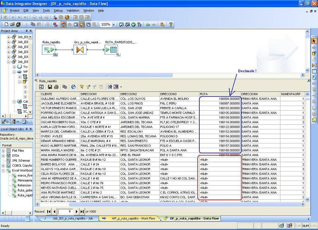Close the Ruta_rapidito data viewer pane

click(308, 81)
